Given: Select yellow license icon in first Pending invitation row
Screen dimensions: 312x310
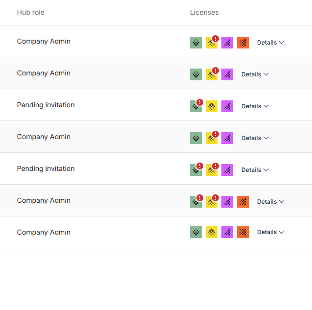Looking at the screenshot, I should click(x=212, y=106).
